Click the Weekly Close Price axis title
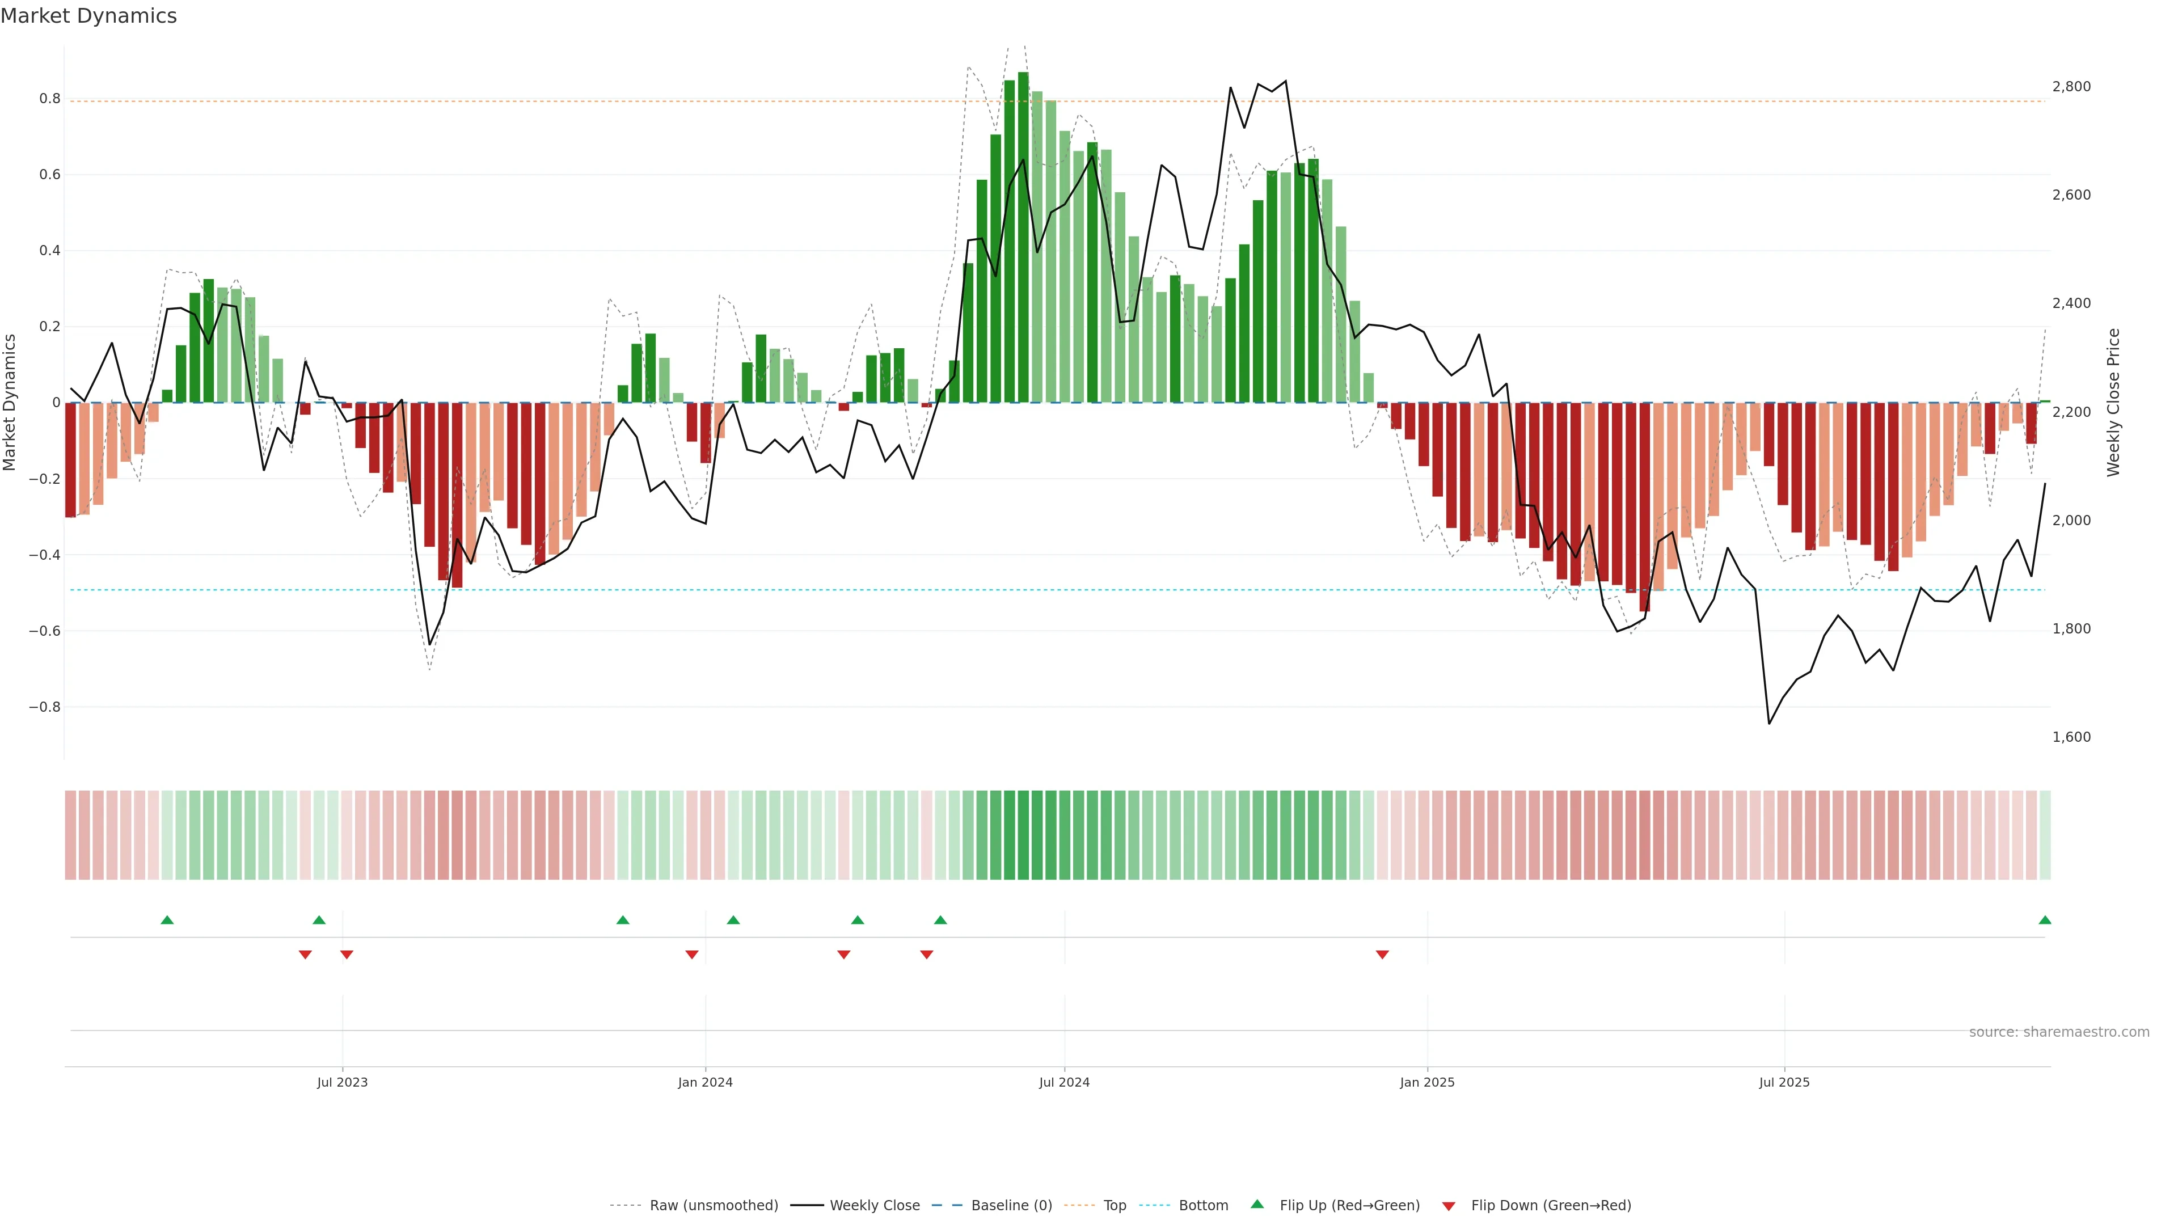The height and width of the screenshot is (1225, 2178). pos(2113,403)
